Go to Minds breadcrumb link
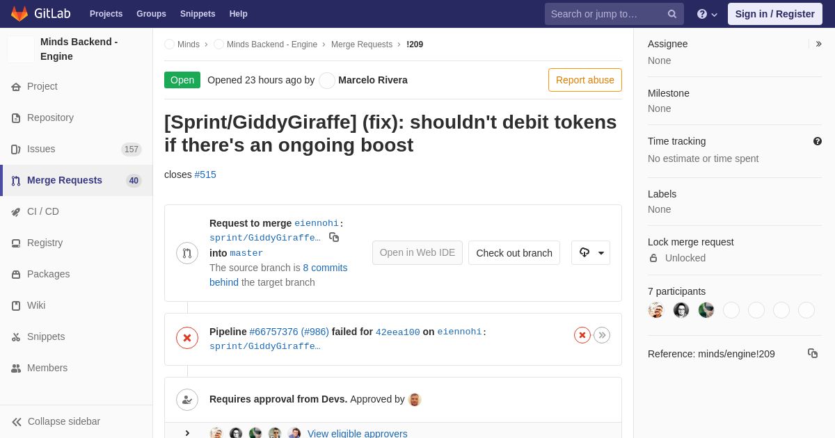This screenshot has width=835, height=438. point(188,44)
